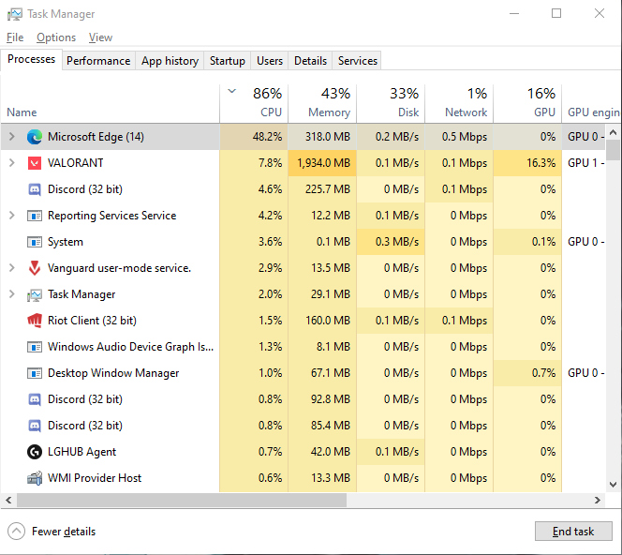
Task: Click the Vanguard user-mode service icon
Action: coord(35,268)
